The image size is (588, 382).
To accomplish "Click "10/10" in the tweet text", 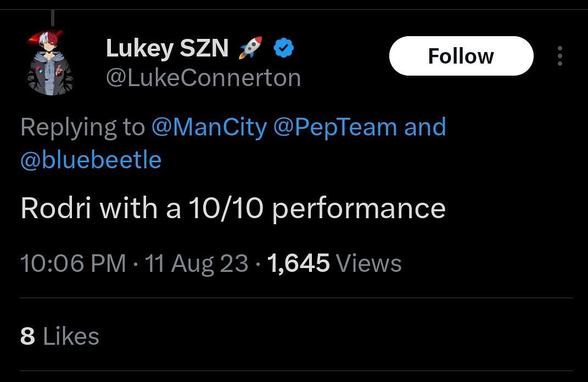I will point(226,209).
